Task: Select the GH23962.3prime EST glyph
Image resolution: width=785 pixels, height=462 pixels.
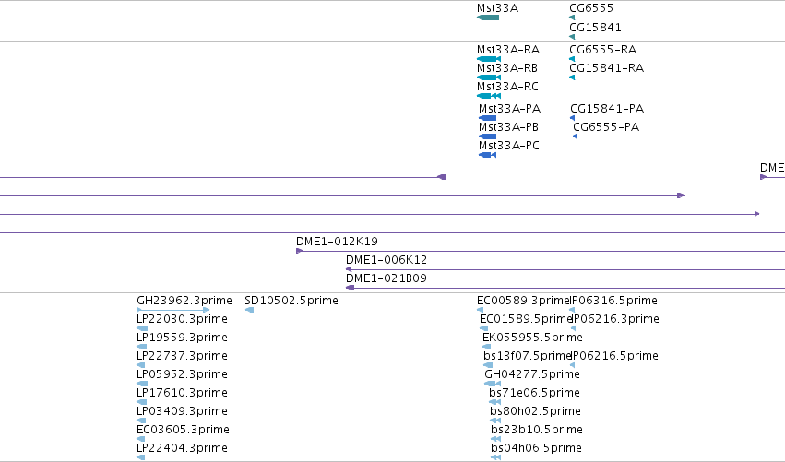Action: [x=173, y=310]
